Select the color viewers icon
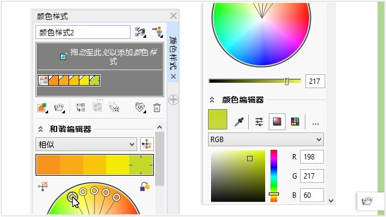Viewport: 386px width, 217px height. pos(277,121)
